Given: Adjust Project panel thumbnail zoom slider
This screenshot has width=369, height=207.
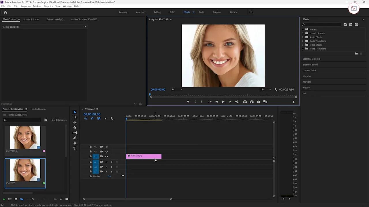Looking at the screenshot, I should click(33, 199).
